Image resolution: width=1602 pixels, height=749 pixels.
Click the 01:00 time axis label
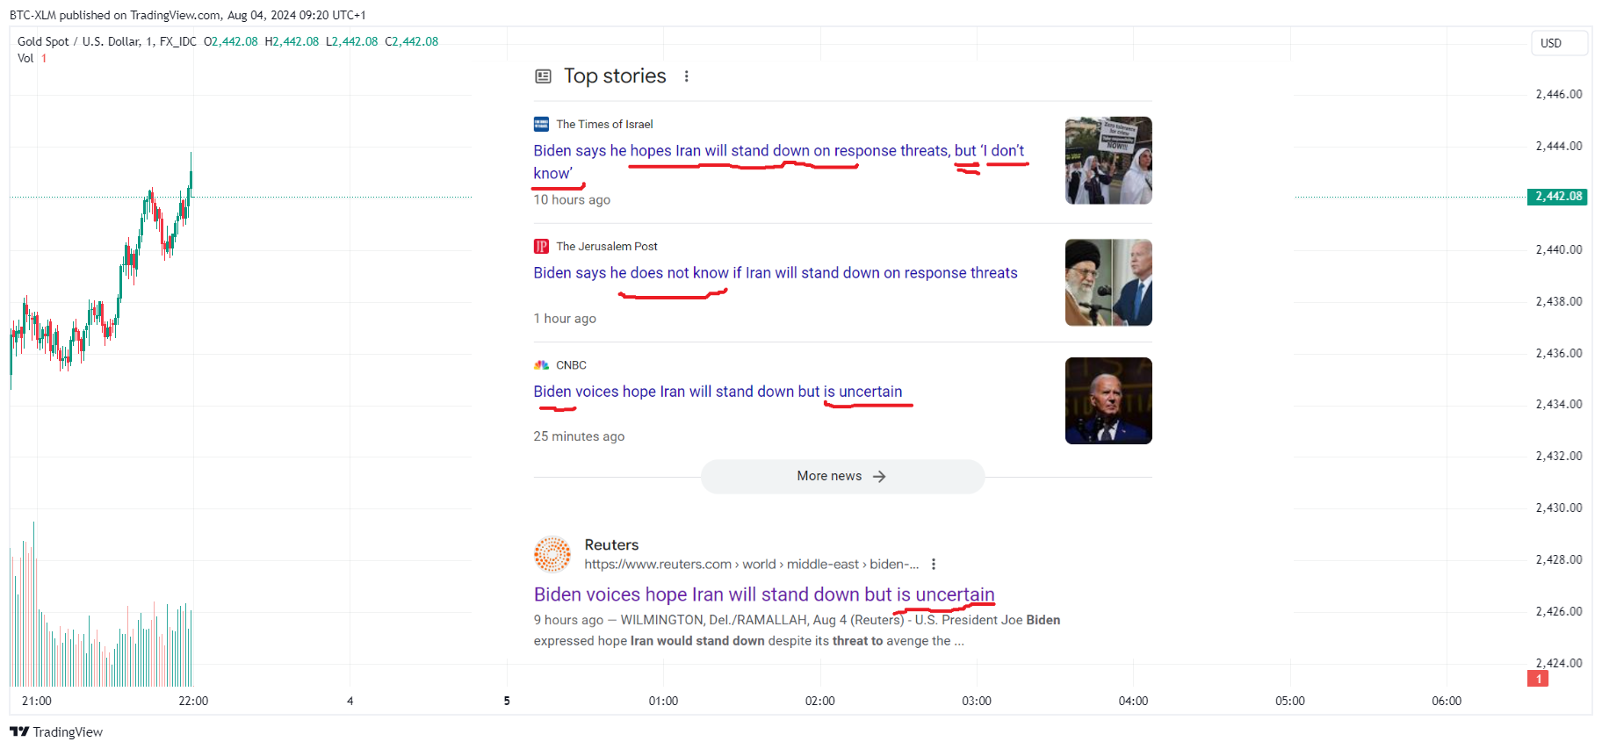point(663,701)
